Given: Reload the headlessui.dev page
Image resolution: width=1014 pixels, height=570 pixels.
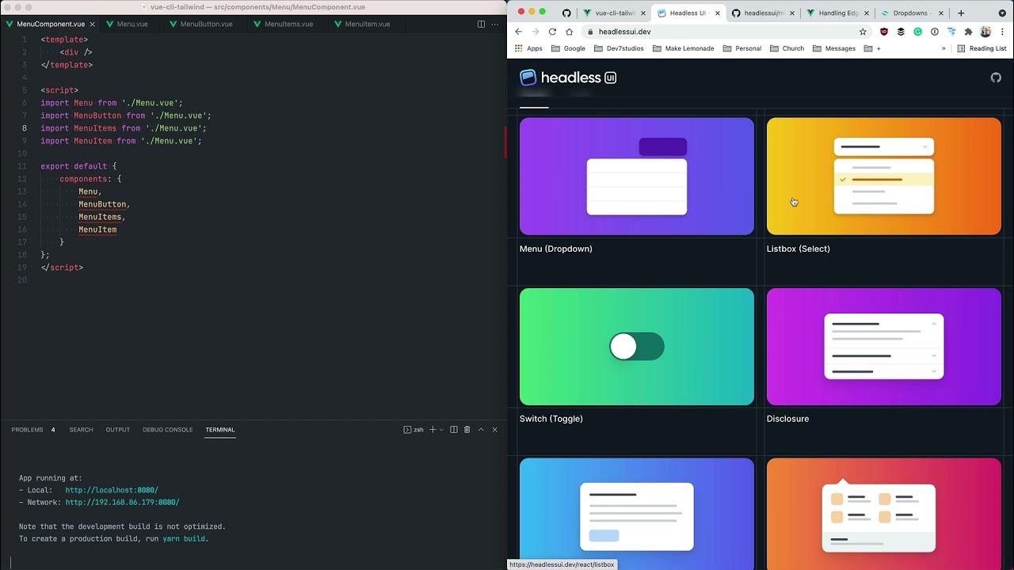Looking at the screenshot, I should coord(552,32).
